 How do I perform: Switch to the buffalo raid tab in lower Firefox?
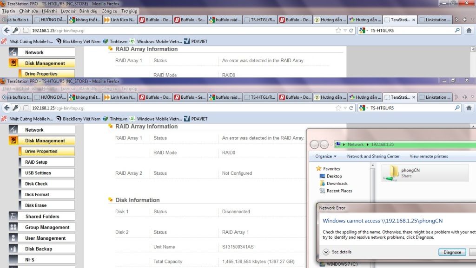pos(225,97)
